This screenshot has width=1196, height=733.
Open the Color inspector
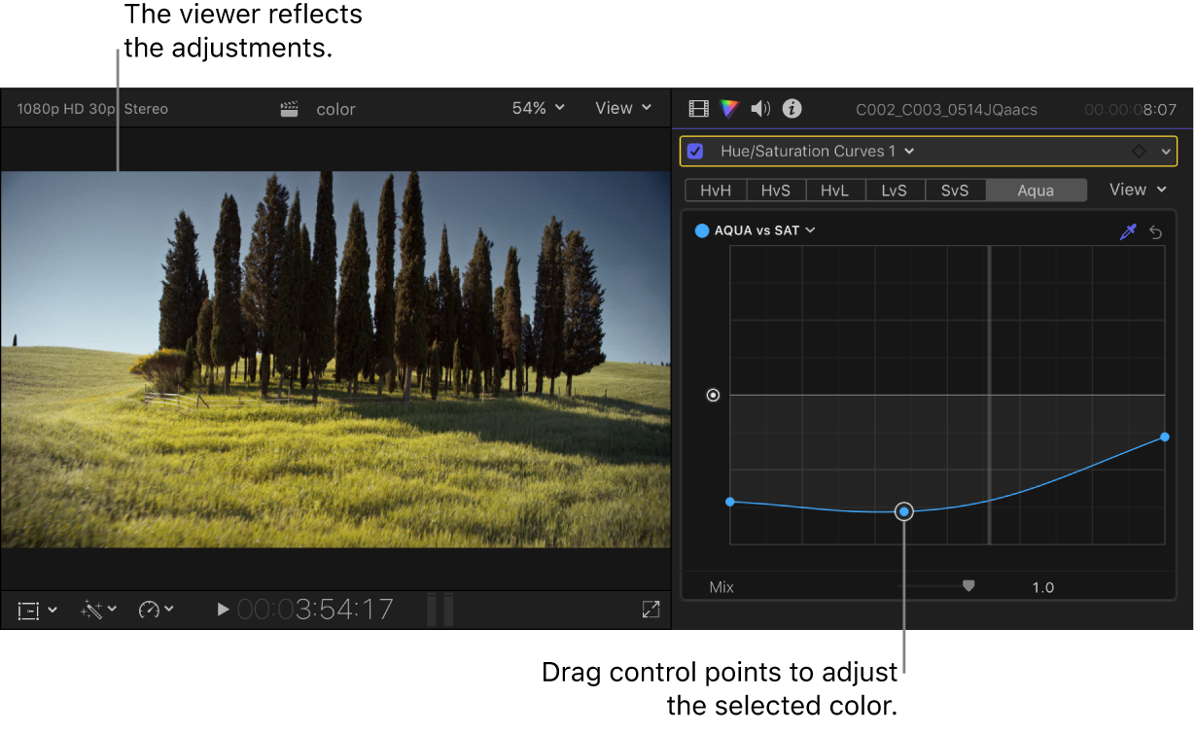[729, 108]
